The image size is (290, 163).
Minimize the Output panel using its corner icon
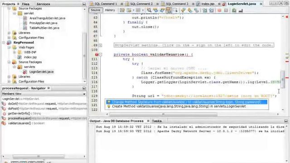pyautogui.click(x=286, y=121)
